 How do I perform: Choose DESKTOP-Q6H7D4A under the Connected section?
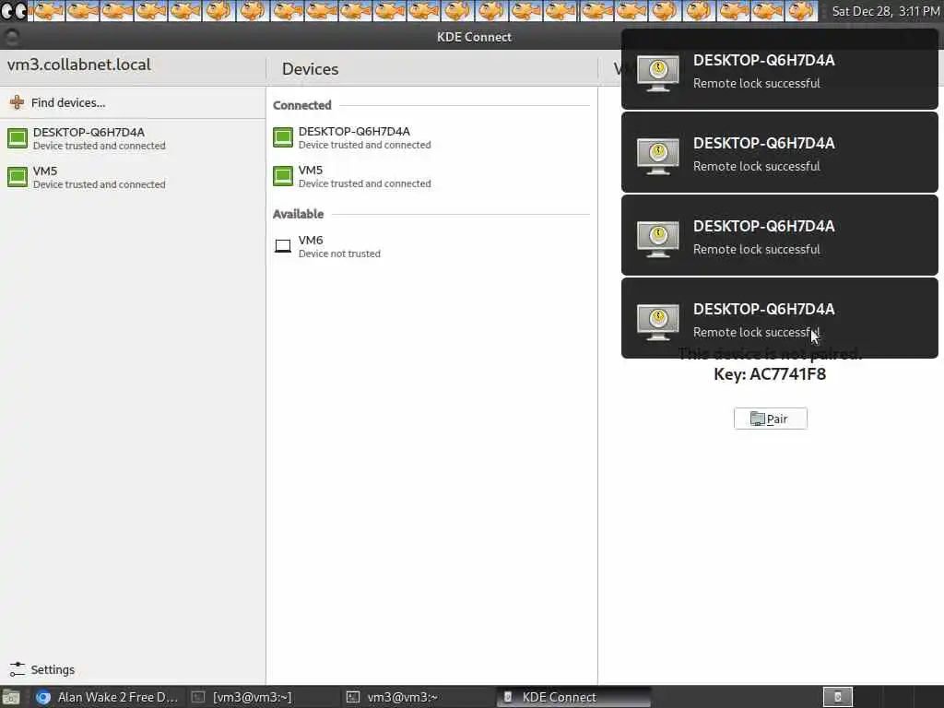coord(431,137)
